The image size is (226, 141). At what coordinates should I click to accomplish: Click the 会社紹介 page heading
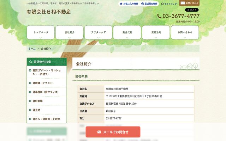(x=84, y=64)
